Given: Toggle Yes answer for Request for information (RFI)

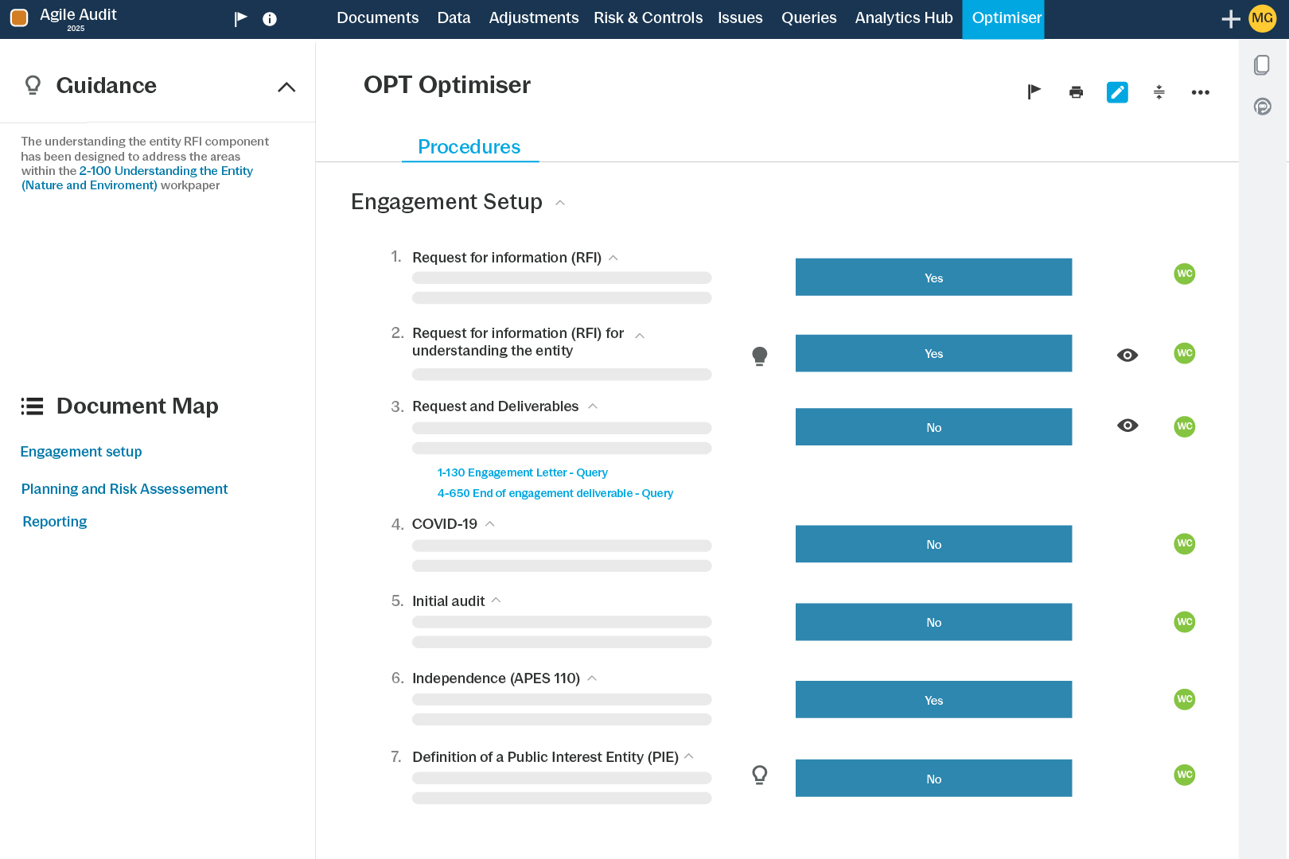Looking at the screenshot, I should 933,277.
